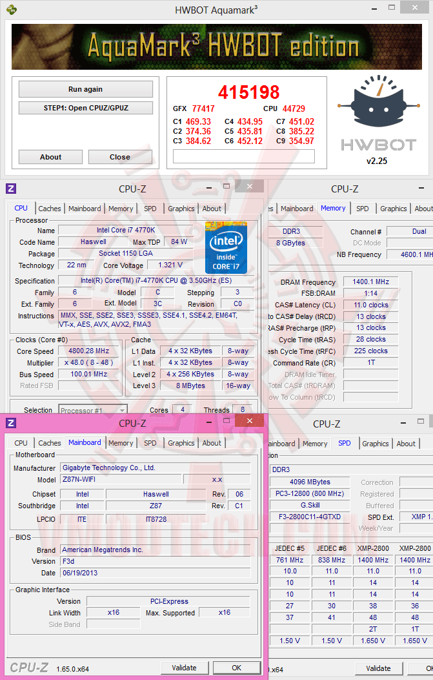Select Mainboard tab in top-left CPU-Z window
433x680 pixels.
click(x=85, y=209)
